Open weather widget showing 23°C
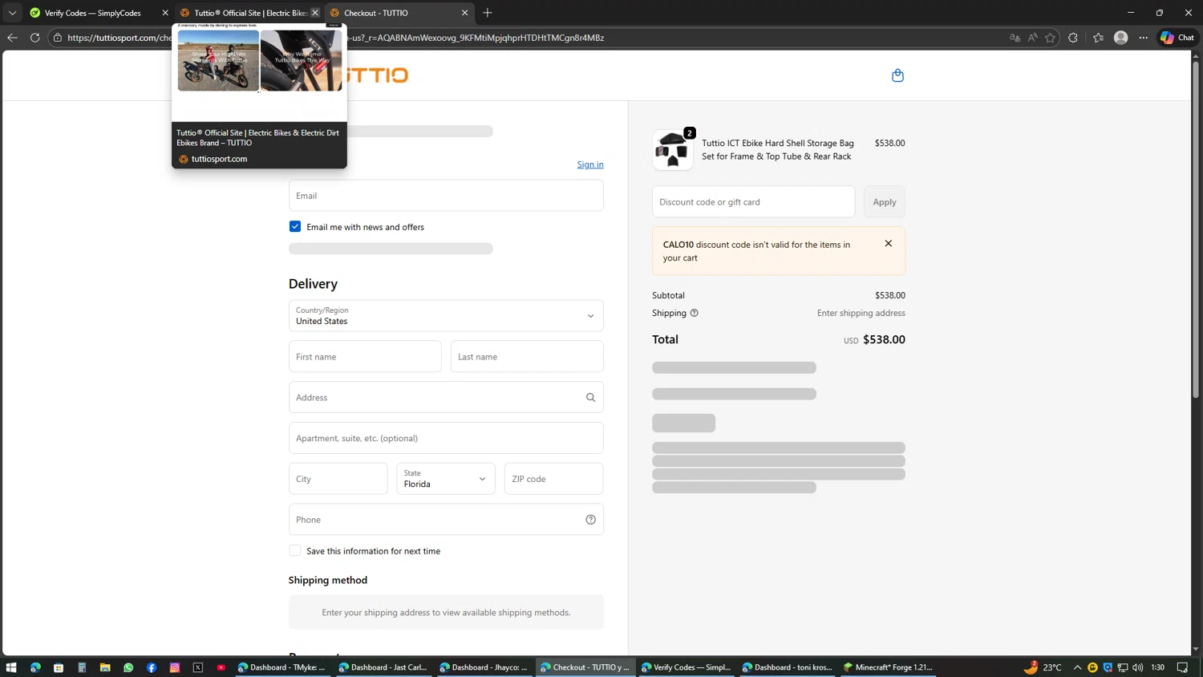 pyautogui.click(x=1043, y=667)
